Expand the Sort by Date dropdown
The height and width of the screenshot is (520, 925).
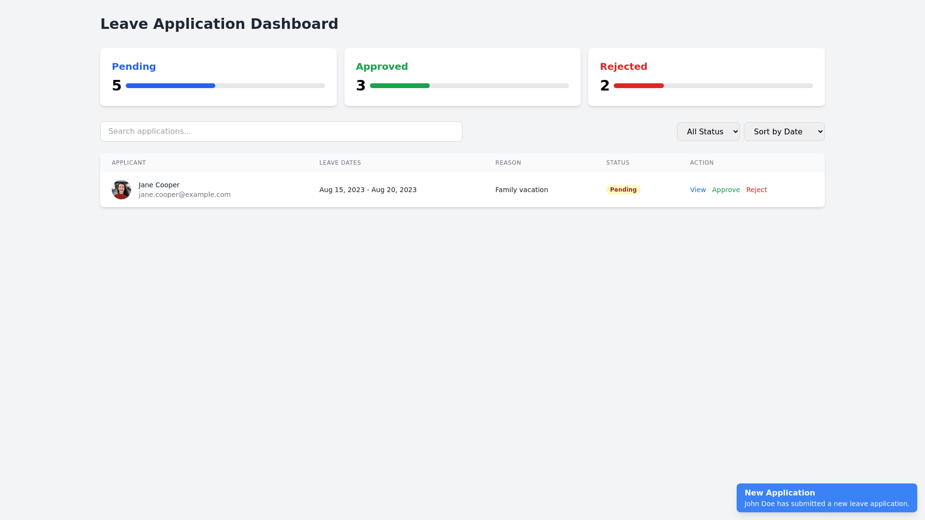click(783, 131)
